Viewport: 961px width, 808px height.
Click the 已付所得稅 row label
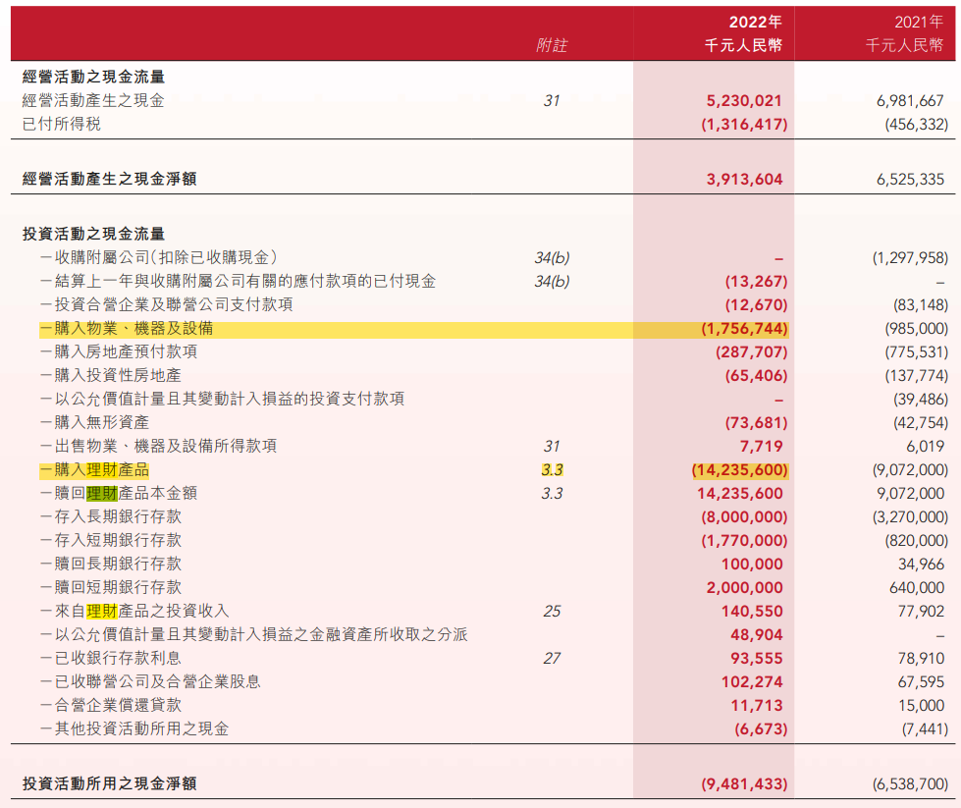[61, 124]
